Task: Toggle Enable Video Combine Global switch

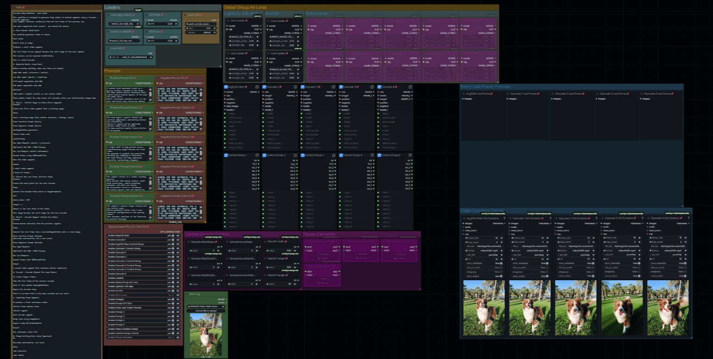Action: click(x=173, y=329)
